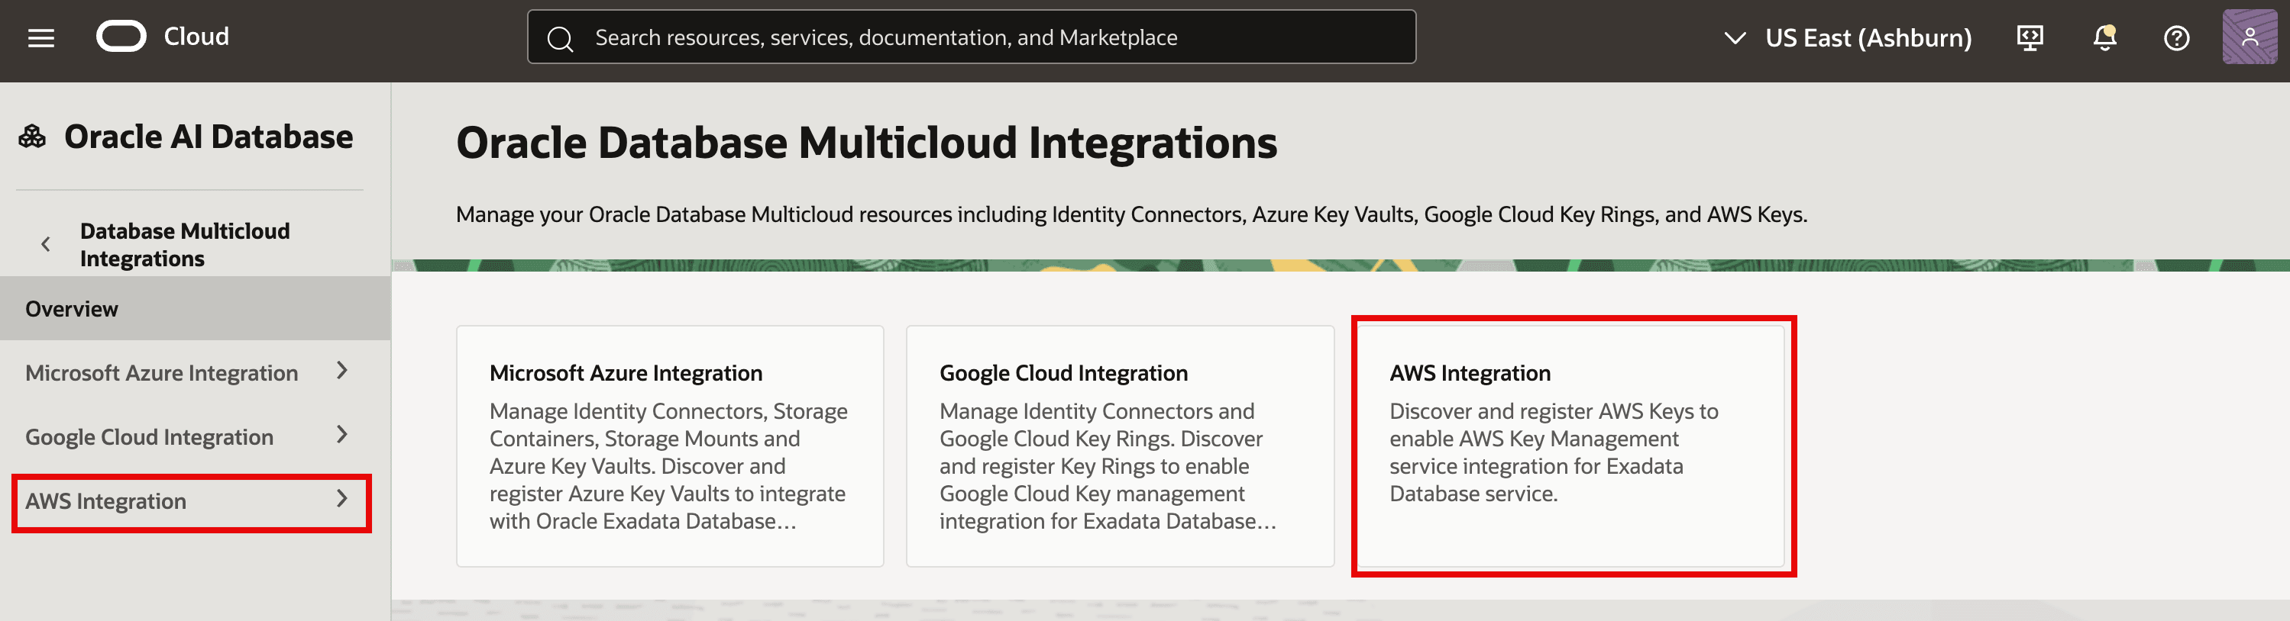Open the Cloud Shell developer tools icon
The width and height of the screenshot is (2290, 621).
tap(2030, 37)
